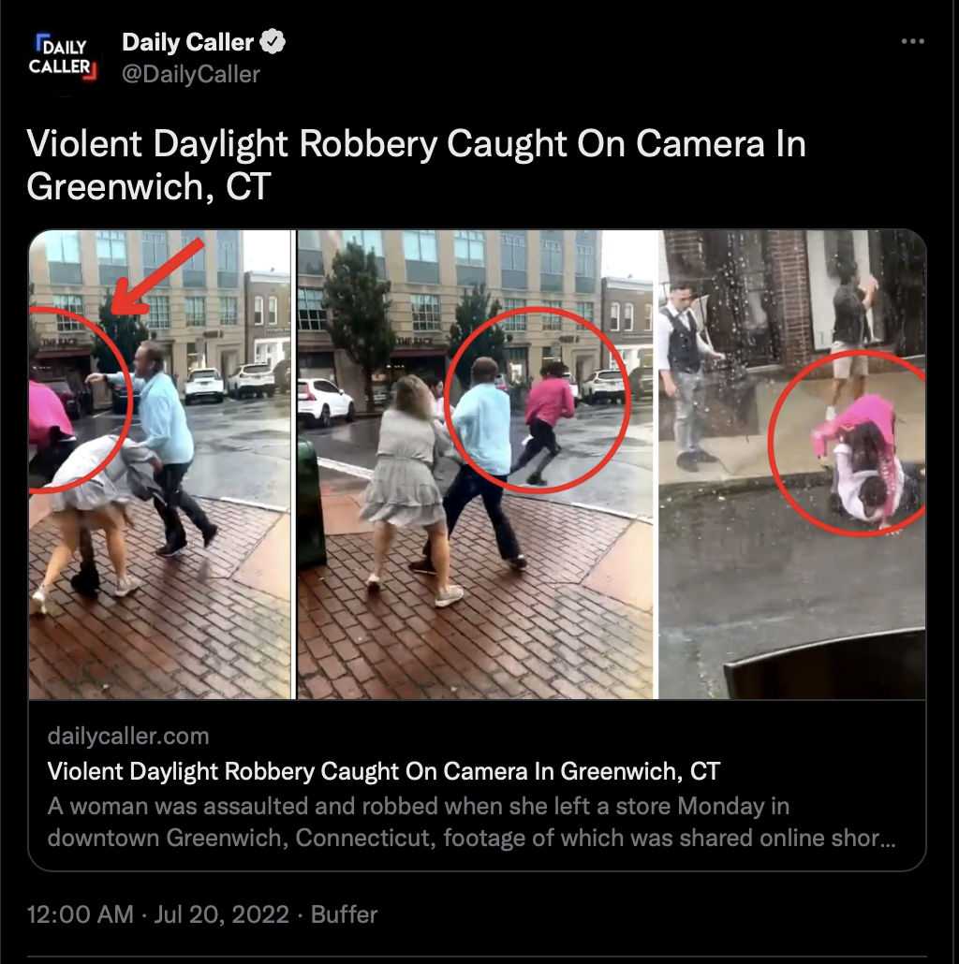Open the @DailyCaller handle link
Image resolution: width=959 pixels, height=964 pixels.
(191, 74)
